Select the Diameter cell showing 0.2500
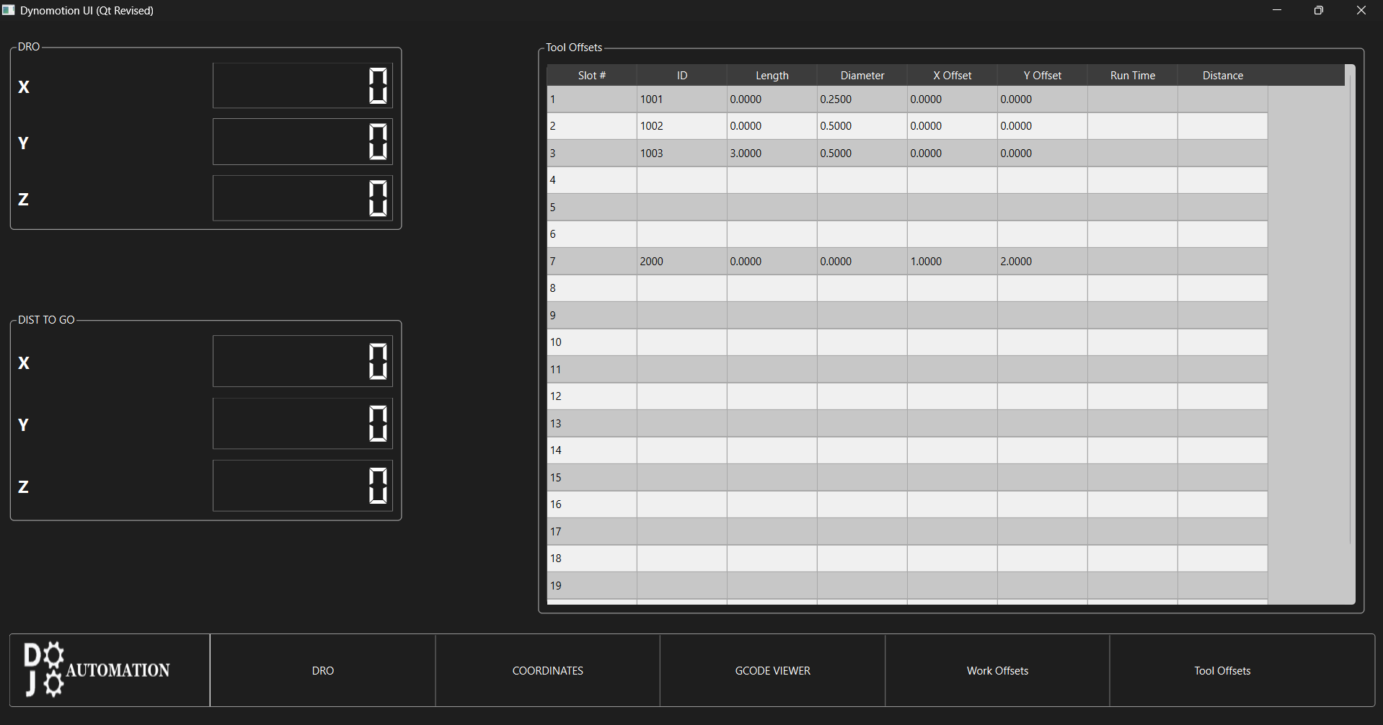Screen dimensions: 1383x725 (862, 99)
